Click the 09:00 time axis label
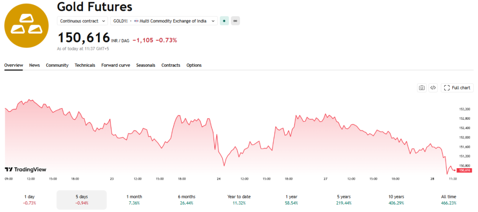This screenshot has width=478, height=212. click(9, 179)
